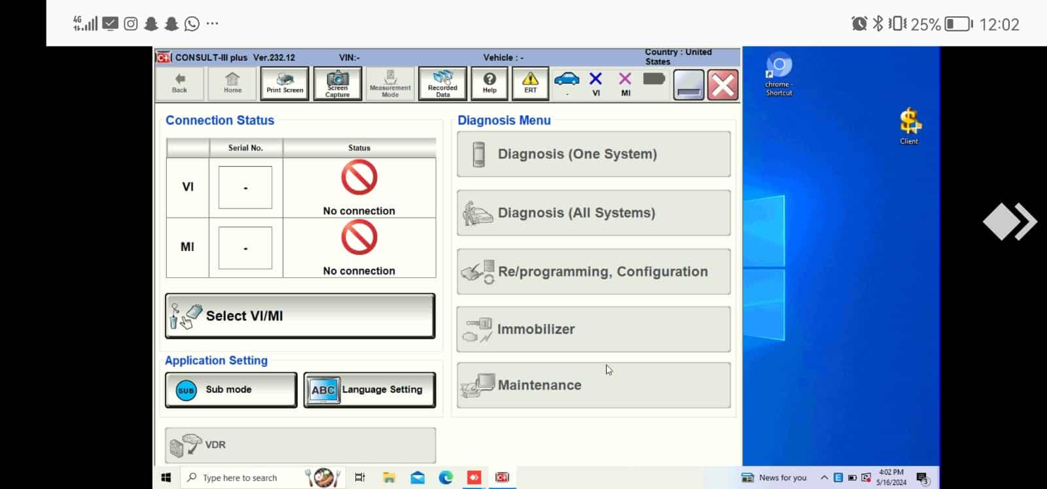Screen dimensions: 1047x489
Task: Click the red AnyDesk taskbar icon
Action: [474, 478]
